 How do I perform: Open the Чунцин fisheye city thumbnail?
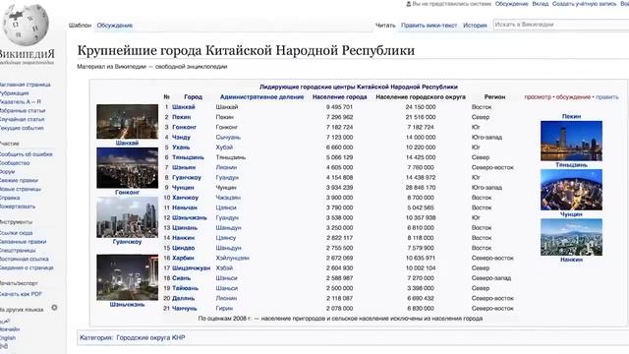tap(571, 190)
